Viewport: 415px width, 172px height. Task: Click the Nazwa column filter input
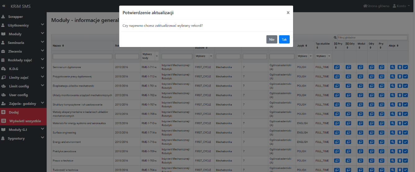click(x=83, y=56)
